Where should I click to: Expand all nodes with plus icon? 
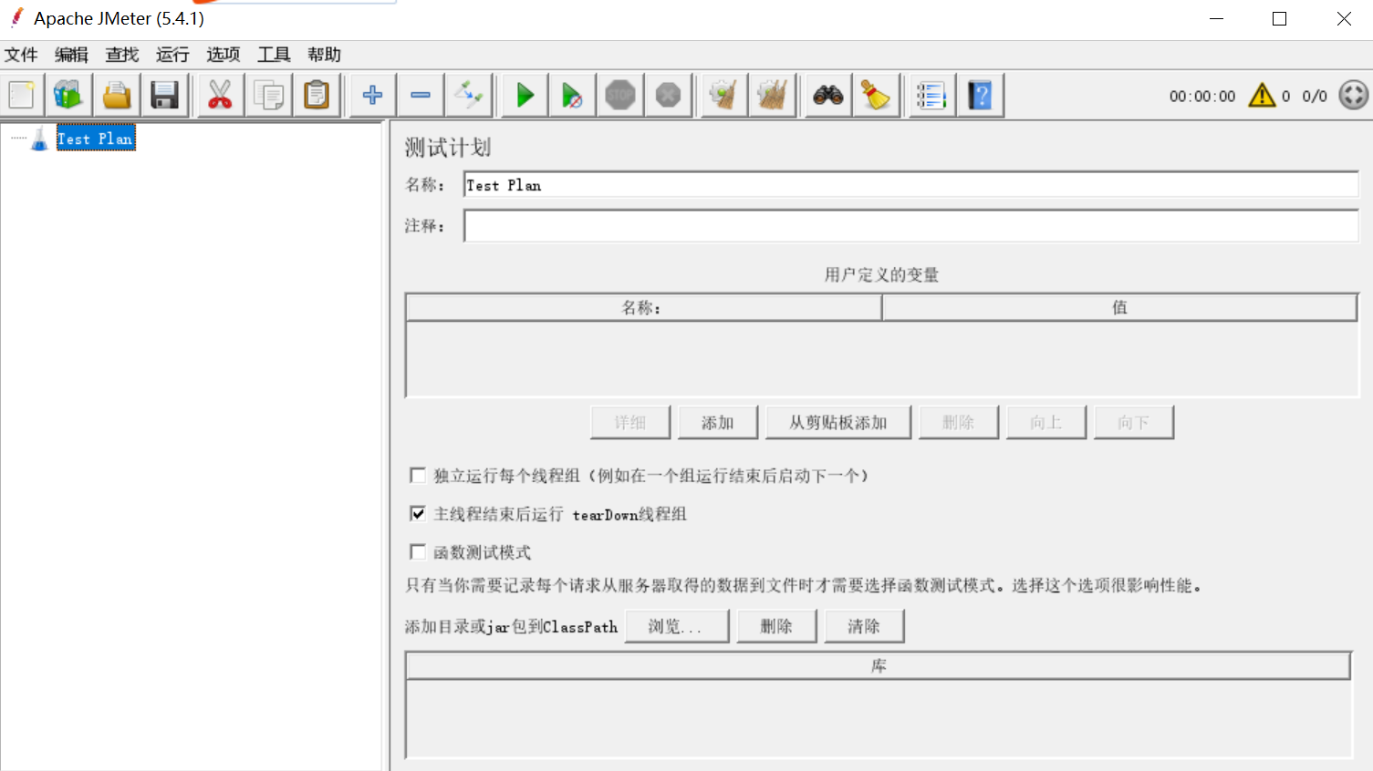(x=372, y=95)
